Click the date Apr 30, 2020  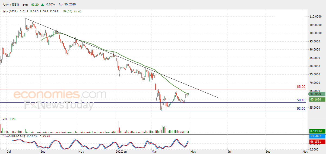(67, 5)
